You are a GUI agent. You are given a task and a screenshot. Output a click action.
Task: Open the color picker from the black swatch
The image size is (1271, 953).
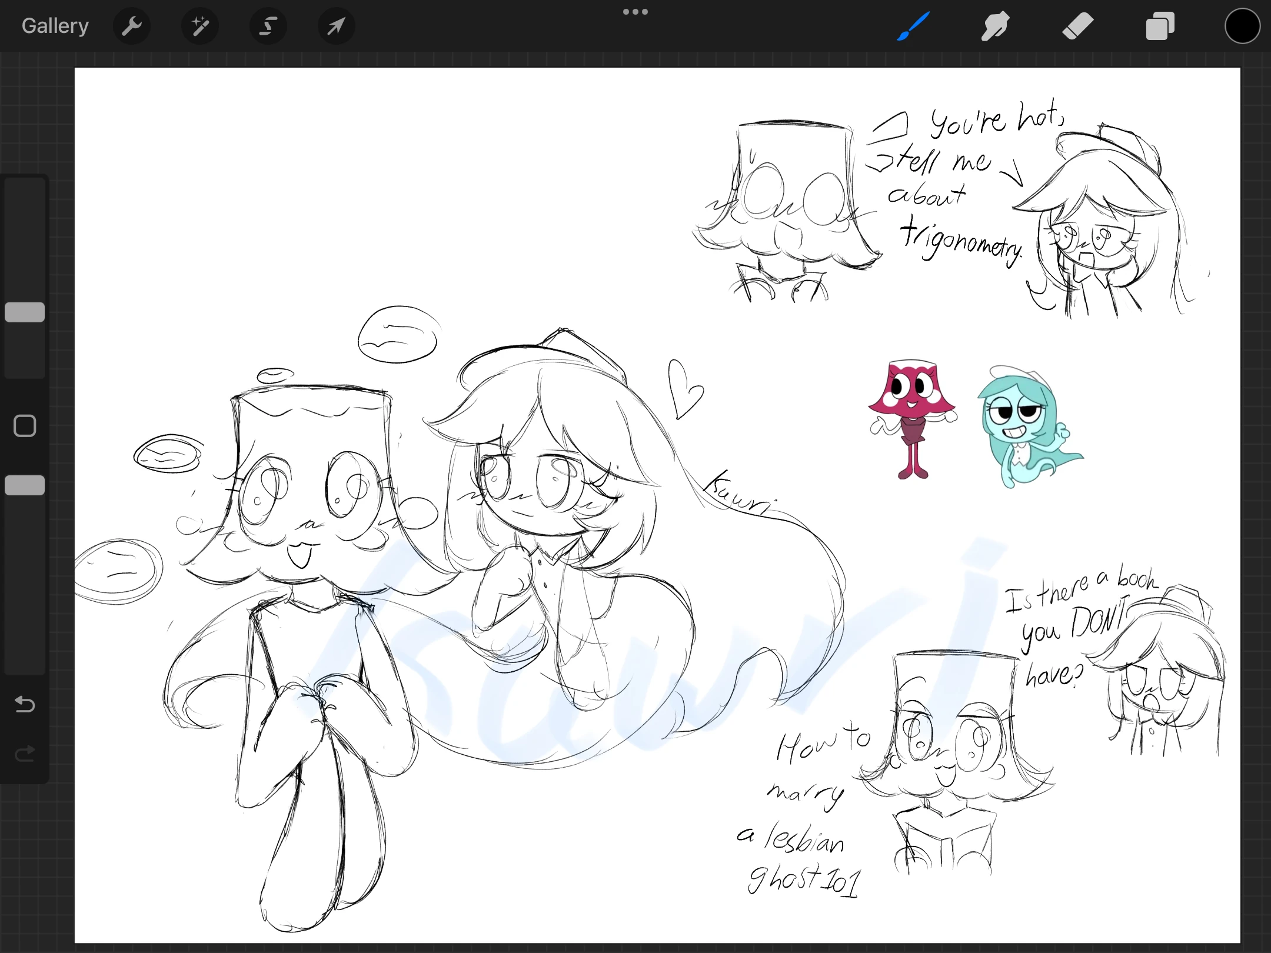coord(1242,26)
